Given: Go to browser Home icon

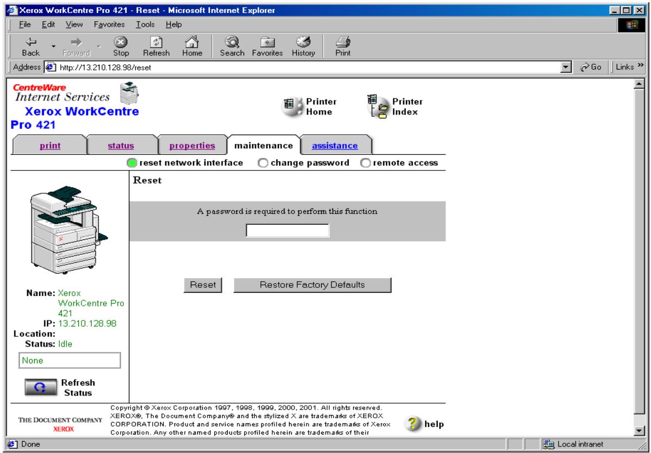Looking at the screenshot, I should point(192,47).
